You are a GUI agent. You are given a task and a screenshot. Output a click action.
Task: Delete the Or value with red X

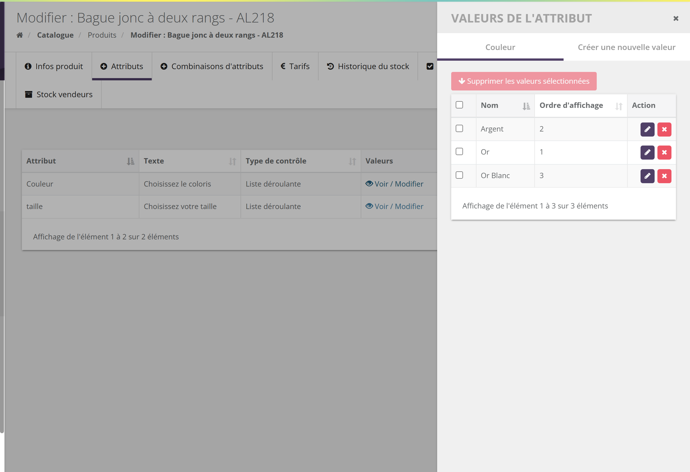(x=664, y=153)
